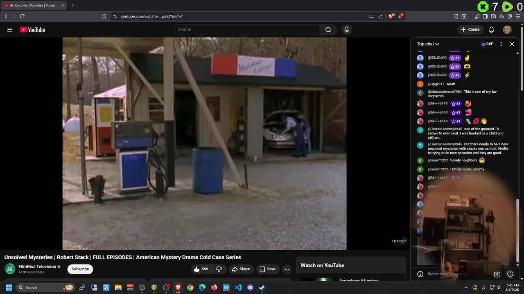Click the video player frame
The image size is (524, 294).
point(204,143)
